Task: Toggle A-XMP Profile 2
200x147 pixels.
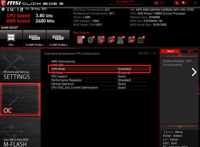Action: pos(58,39)
